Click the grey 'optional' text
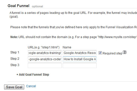The image size is (137, 91). tap(37, 6)
